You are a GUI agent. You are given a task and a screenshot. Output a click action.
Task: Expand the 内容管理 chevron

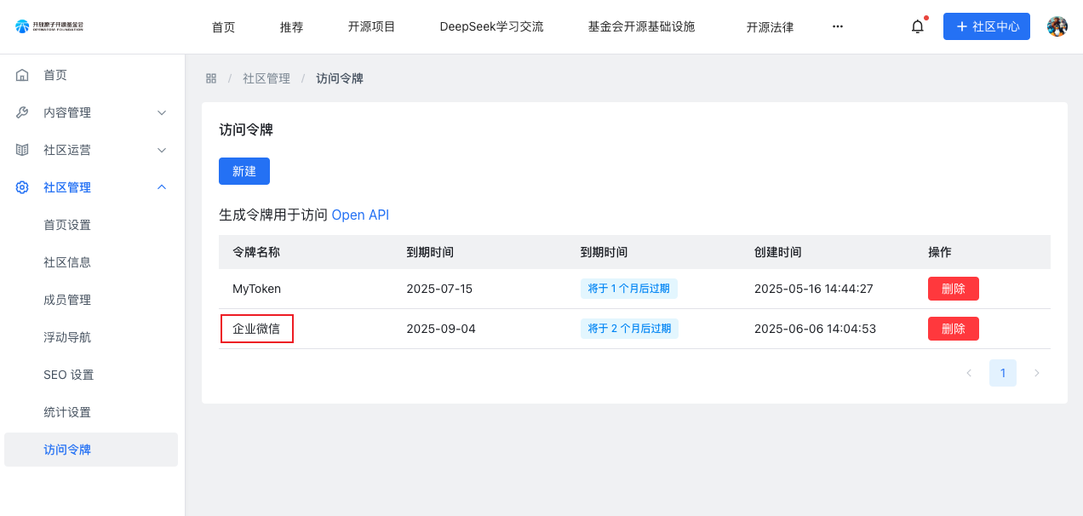(x=162, y=112)
